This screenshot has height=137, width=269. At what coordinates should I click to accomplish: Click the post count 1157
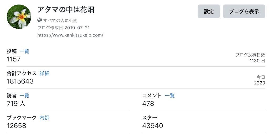(14, 59)
